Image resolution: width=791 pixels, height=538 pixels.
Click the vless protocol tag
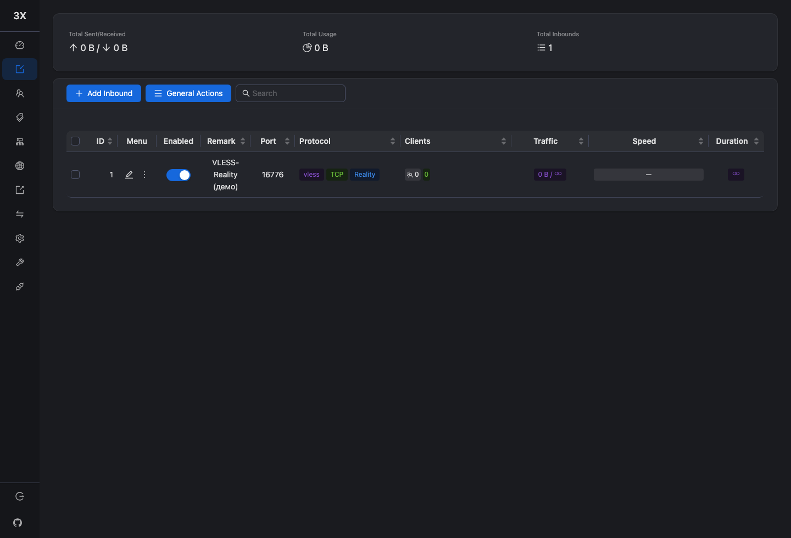[x=311, y=175]
